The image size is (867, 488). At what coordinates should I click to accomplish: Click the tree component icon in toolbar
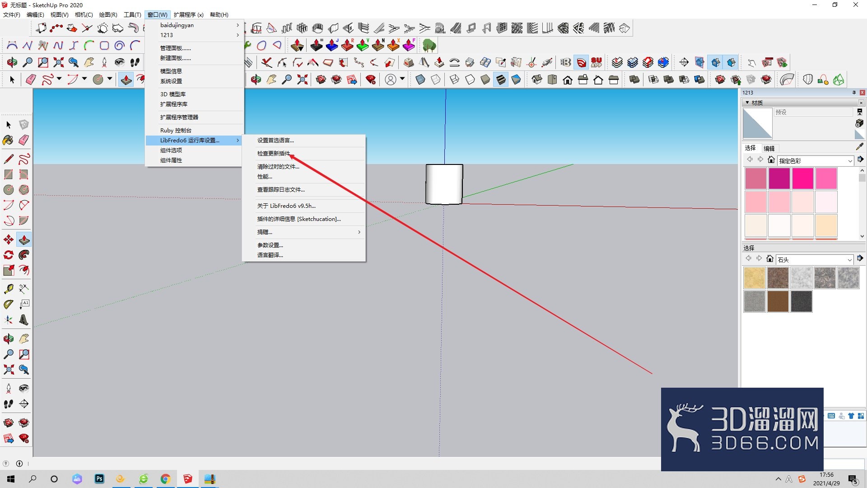[429, 45]
